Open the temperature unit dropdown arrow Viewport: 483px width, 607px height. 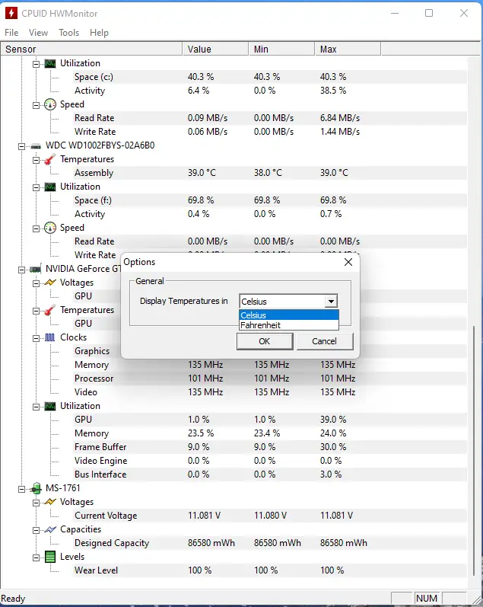click(331, 301)
